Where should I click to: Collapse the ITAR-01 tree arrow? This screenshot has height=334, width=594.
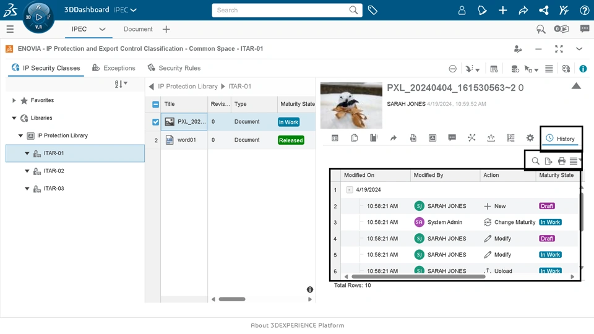coord(27,153)
